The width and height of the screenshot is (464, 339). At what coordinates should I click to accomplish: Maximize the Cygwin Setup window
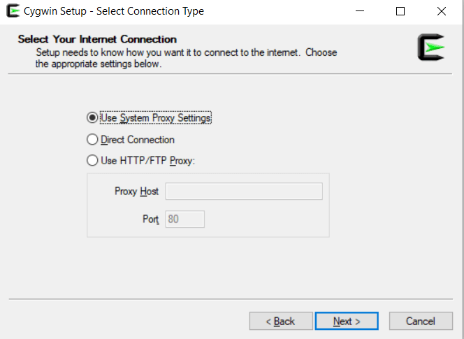pyautogui.click(x=400, y=11)
